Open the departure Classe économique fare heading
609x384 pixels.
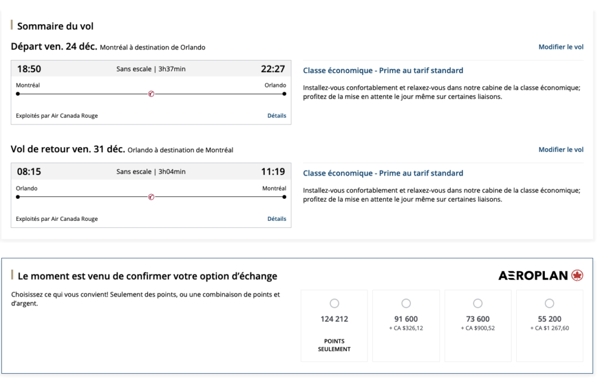coord(383,70)
